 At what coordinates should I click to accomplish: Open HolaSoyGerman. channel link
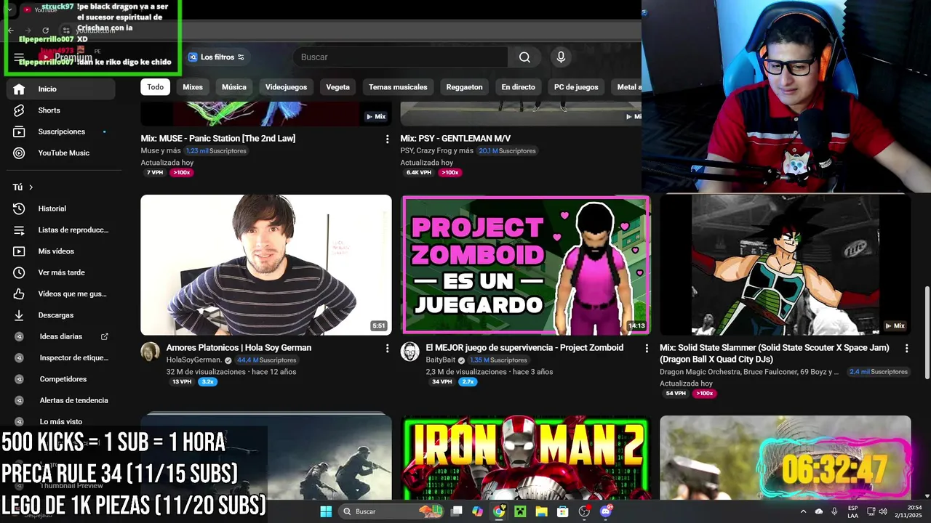tap(193, 360)
